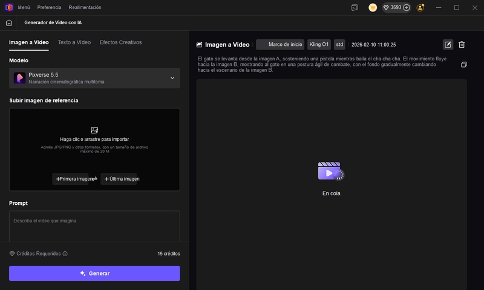Open the Preferencia menu
The image size is (484, 290).
pos(49,7)
